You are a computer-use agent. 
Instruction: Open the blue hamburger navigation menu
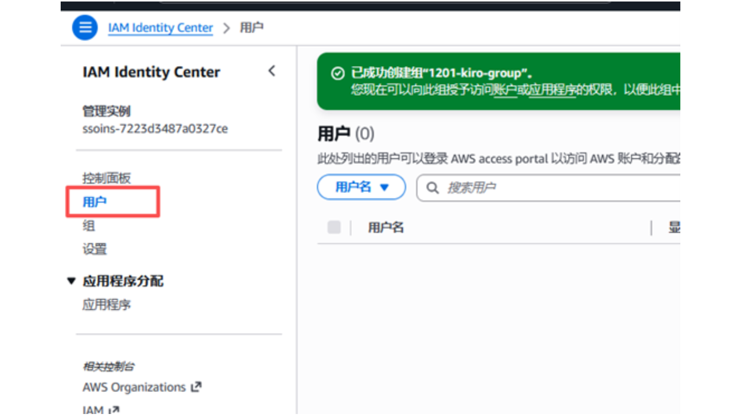(x=85, y=28)
